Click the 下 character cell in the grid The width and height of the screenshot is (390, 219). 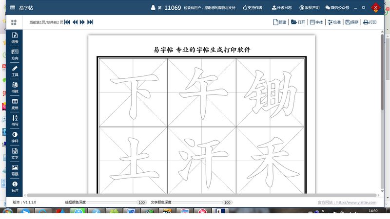[133, 92]
